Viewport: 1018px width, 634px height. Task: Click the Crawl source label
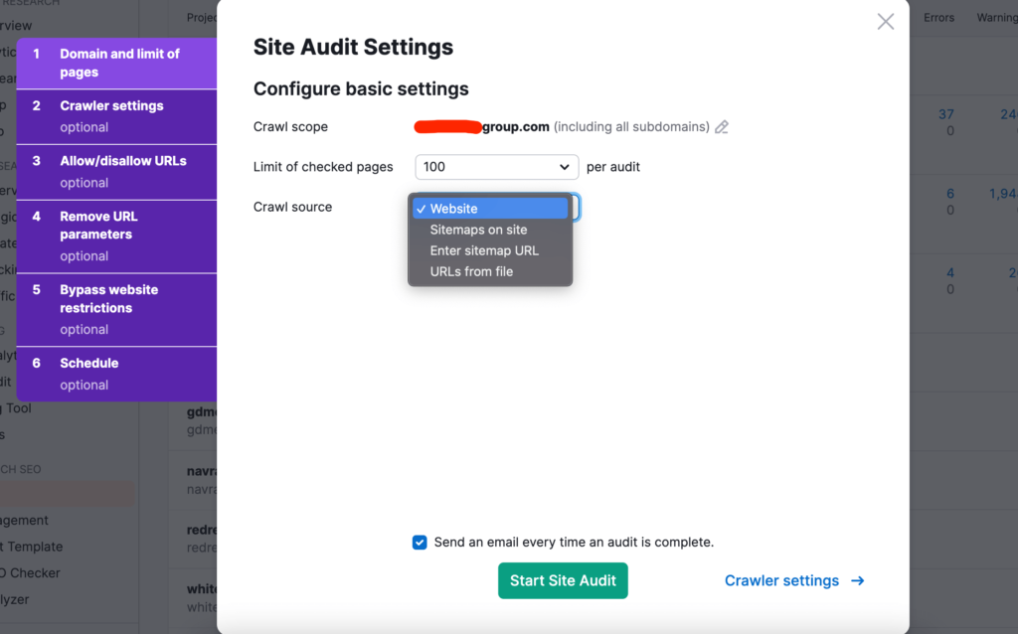[x=292, y=207]
